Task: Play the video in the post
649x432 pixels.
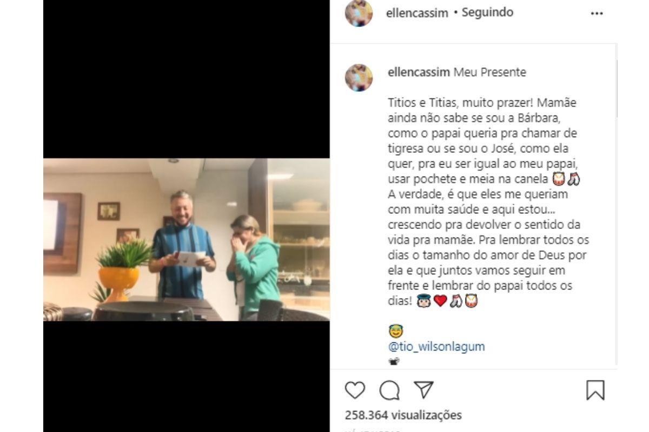Action: (x=187, y=239)
